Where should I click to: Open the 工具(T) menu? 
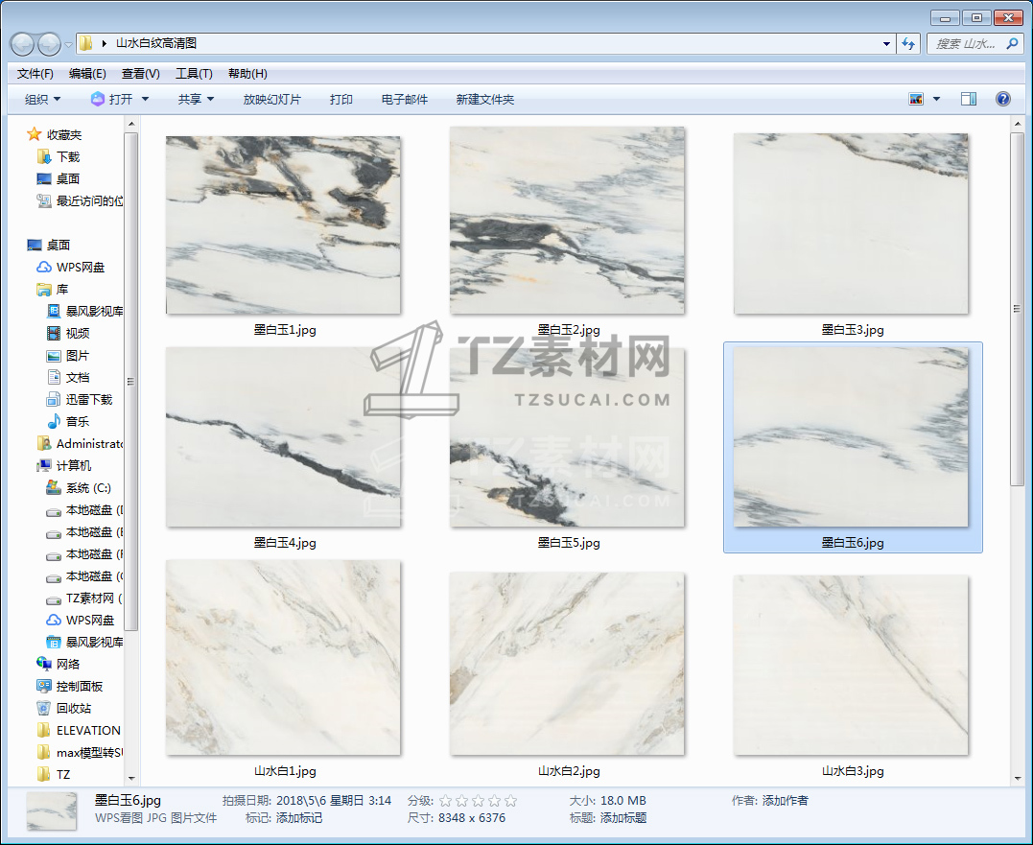point(194,74)
